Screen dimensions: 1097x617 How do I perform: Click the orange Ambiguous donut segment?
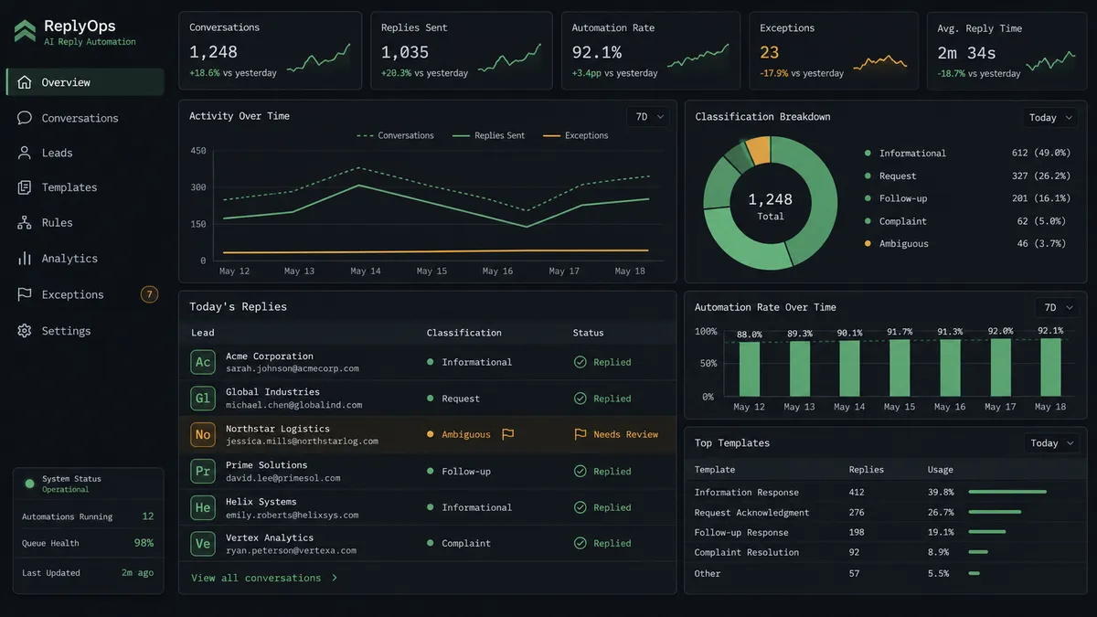759,150
